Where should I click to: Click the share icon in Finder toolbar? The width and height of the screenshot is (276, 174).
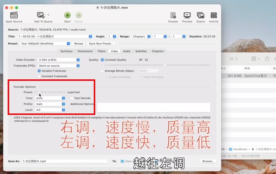coord(267,58)
